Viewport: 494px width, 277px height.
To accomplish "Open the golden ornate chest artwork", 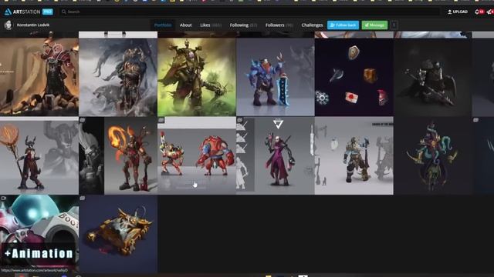I will (118, 234).
